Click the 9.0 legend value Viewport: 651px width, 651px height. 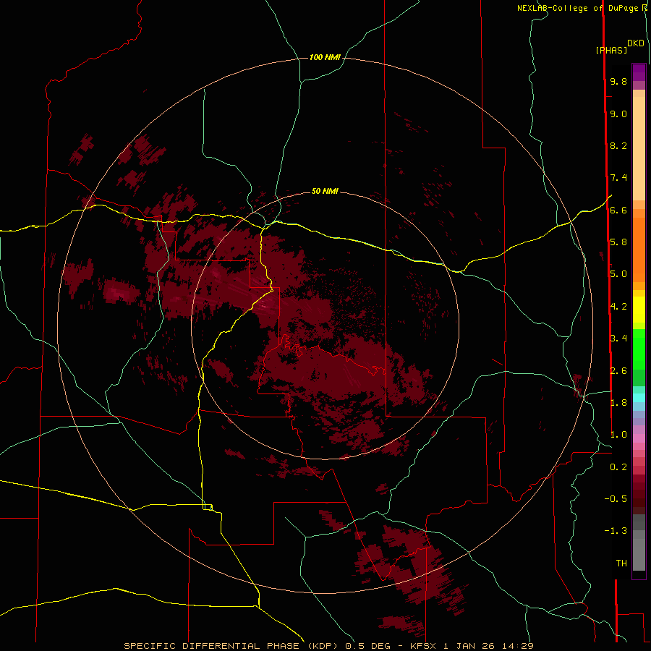coord(618,114)
